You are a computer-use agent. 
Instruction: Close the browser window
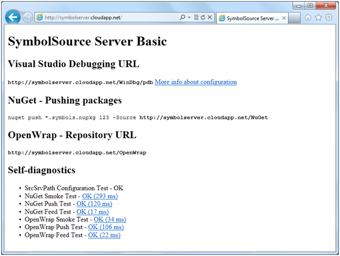[x=326, y=5]
